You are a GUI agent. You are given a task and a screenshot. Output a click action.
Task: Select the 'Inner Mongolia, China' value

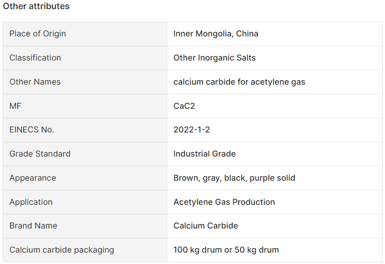point(216,34)
